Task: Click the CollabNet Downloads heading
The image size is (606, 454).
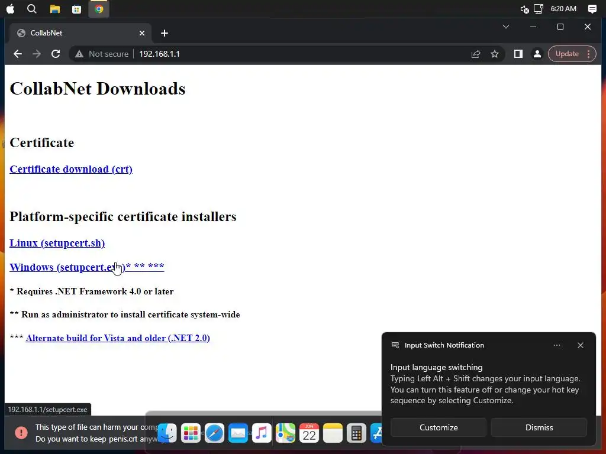Action: (98, 89)
